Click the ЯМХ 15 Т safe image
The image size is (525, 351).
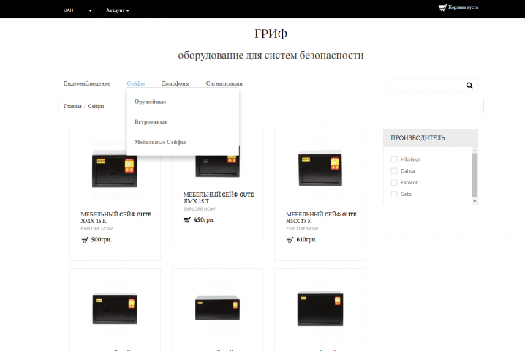(218, 166)
